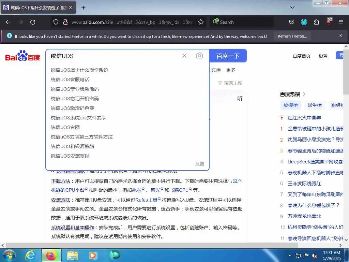Open the 更多 search categories tab
Viewport: 349px width, 262px height.
pyautogui.click(x=231, y=70)
